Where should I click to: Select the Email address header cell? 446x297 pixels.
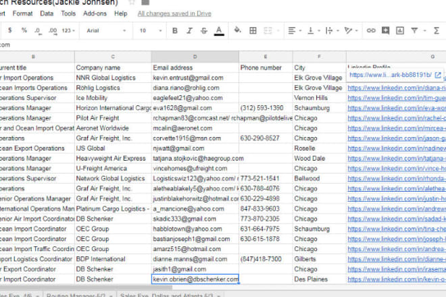click(x=195, y=67)
